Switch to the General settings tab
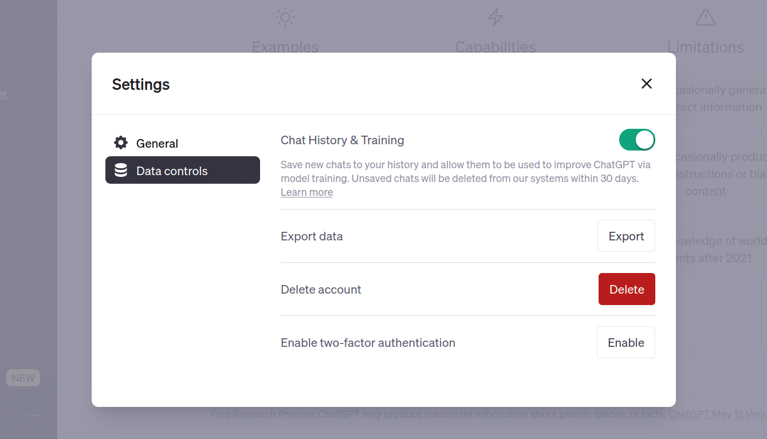The image size is (767, 439). pos(157,144)
